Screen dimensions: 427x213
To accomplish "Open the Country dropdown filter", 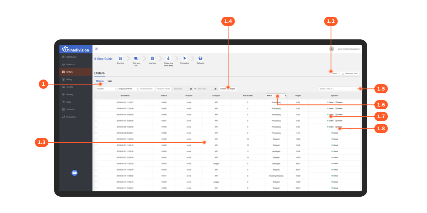I will click(x=106, y=89).
